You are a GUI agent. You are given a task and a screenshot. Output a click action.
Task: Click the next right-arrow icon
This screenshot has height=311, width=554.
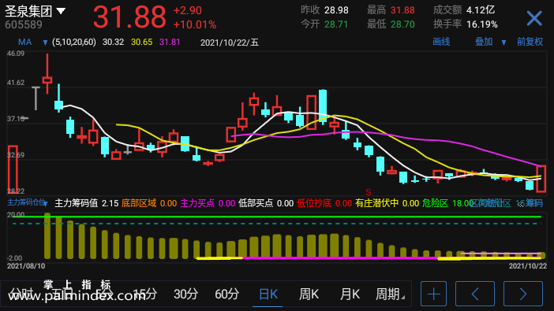[523, 294]
